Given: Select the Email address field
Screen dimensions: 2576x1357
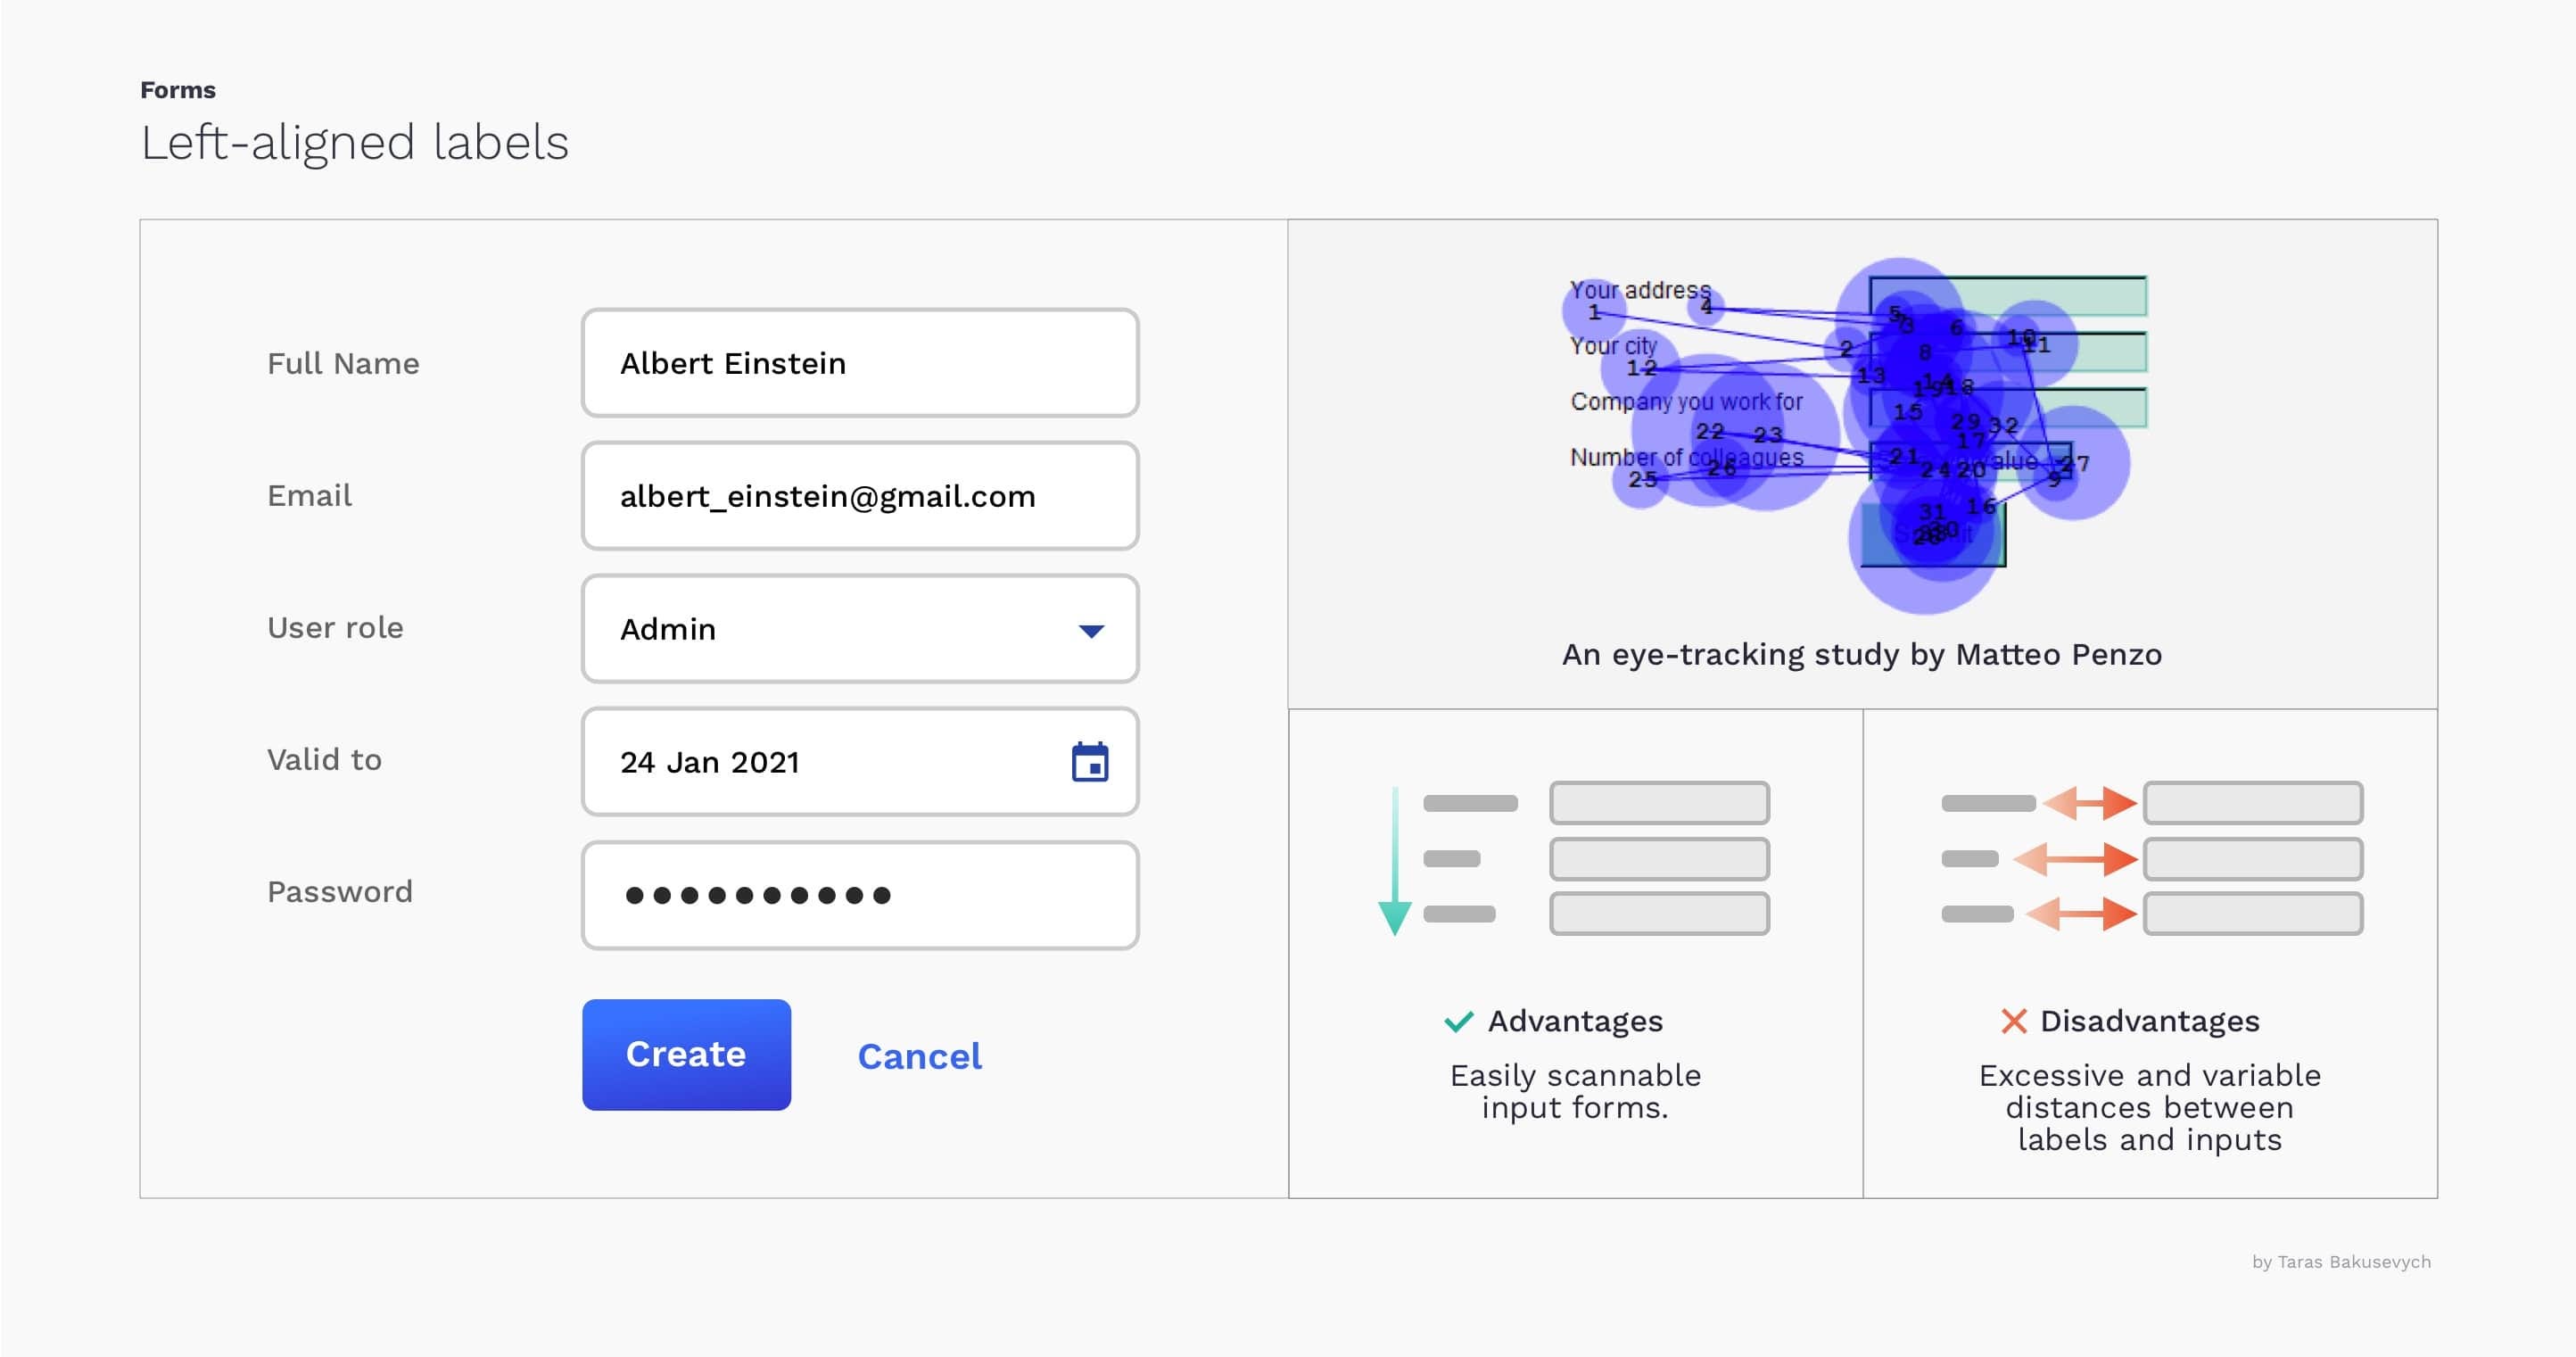Looking at the screenshot, I should [858, 496].
